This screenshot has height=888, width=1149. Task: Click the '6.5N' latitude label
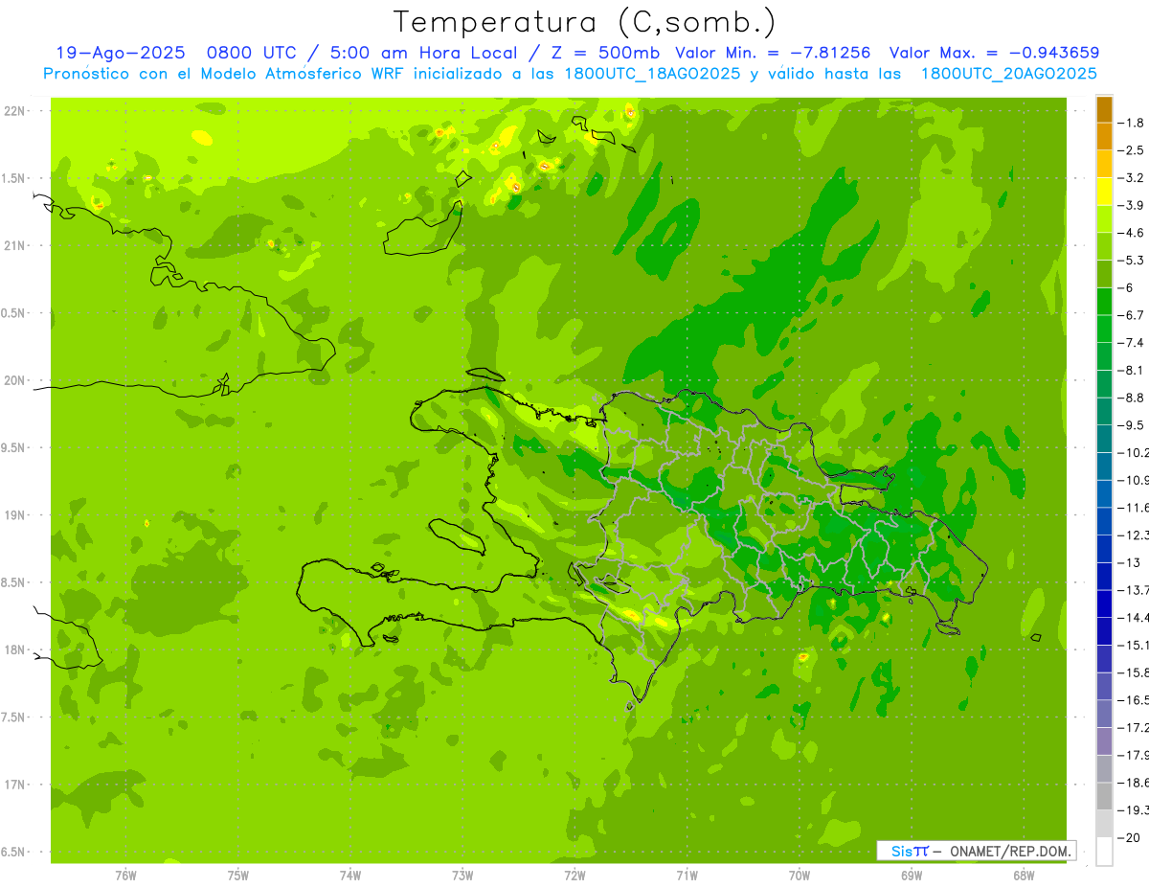point(11,852)
